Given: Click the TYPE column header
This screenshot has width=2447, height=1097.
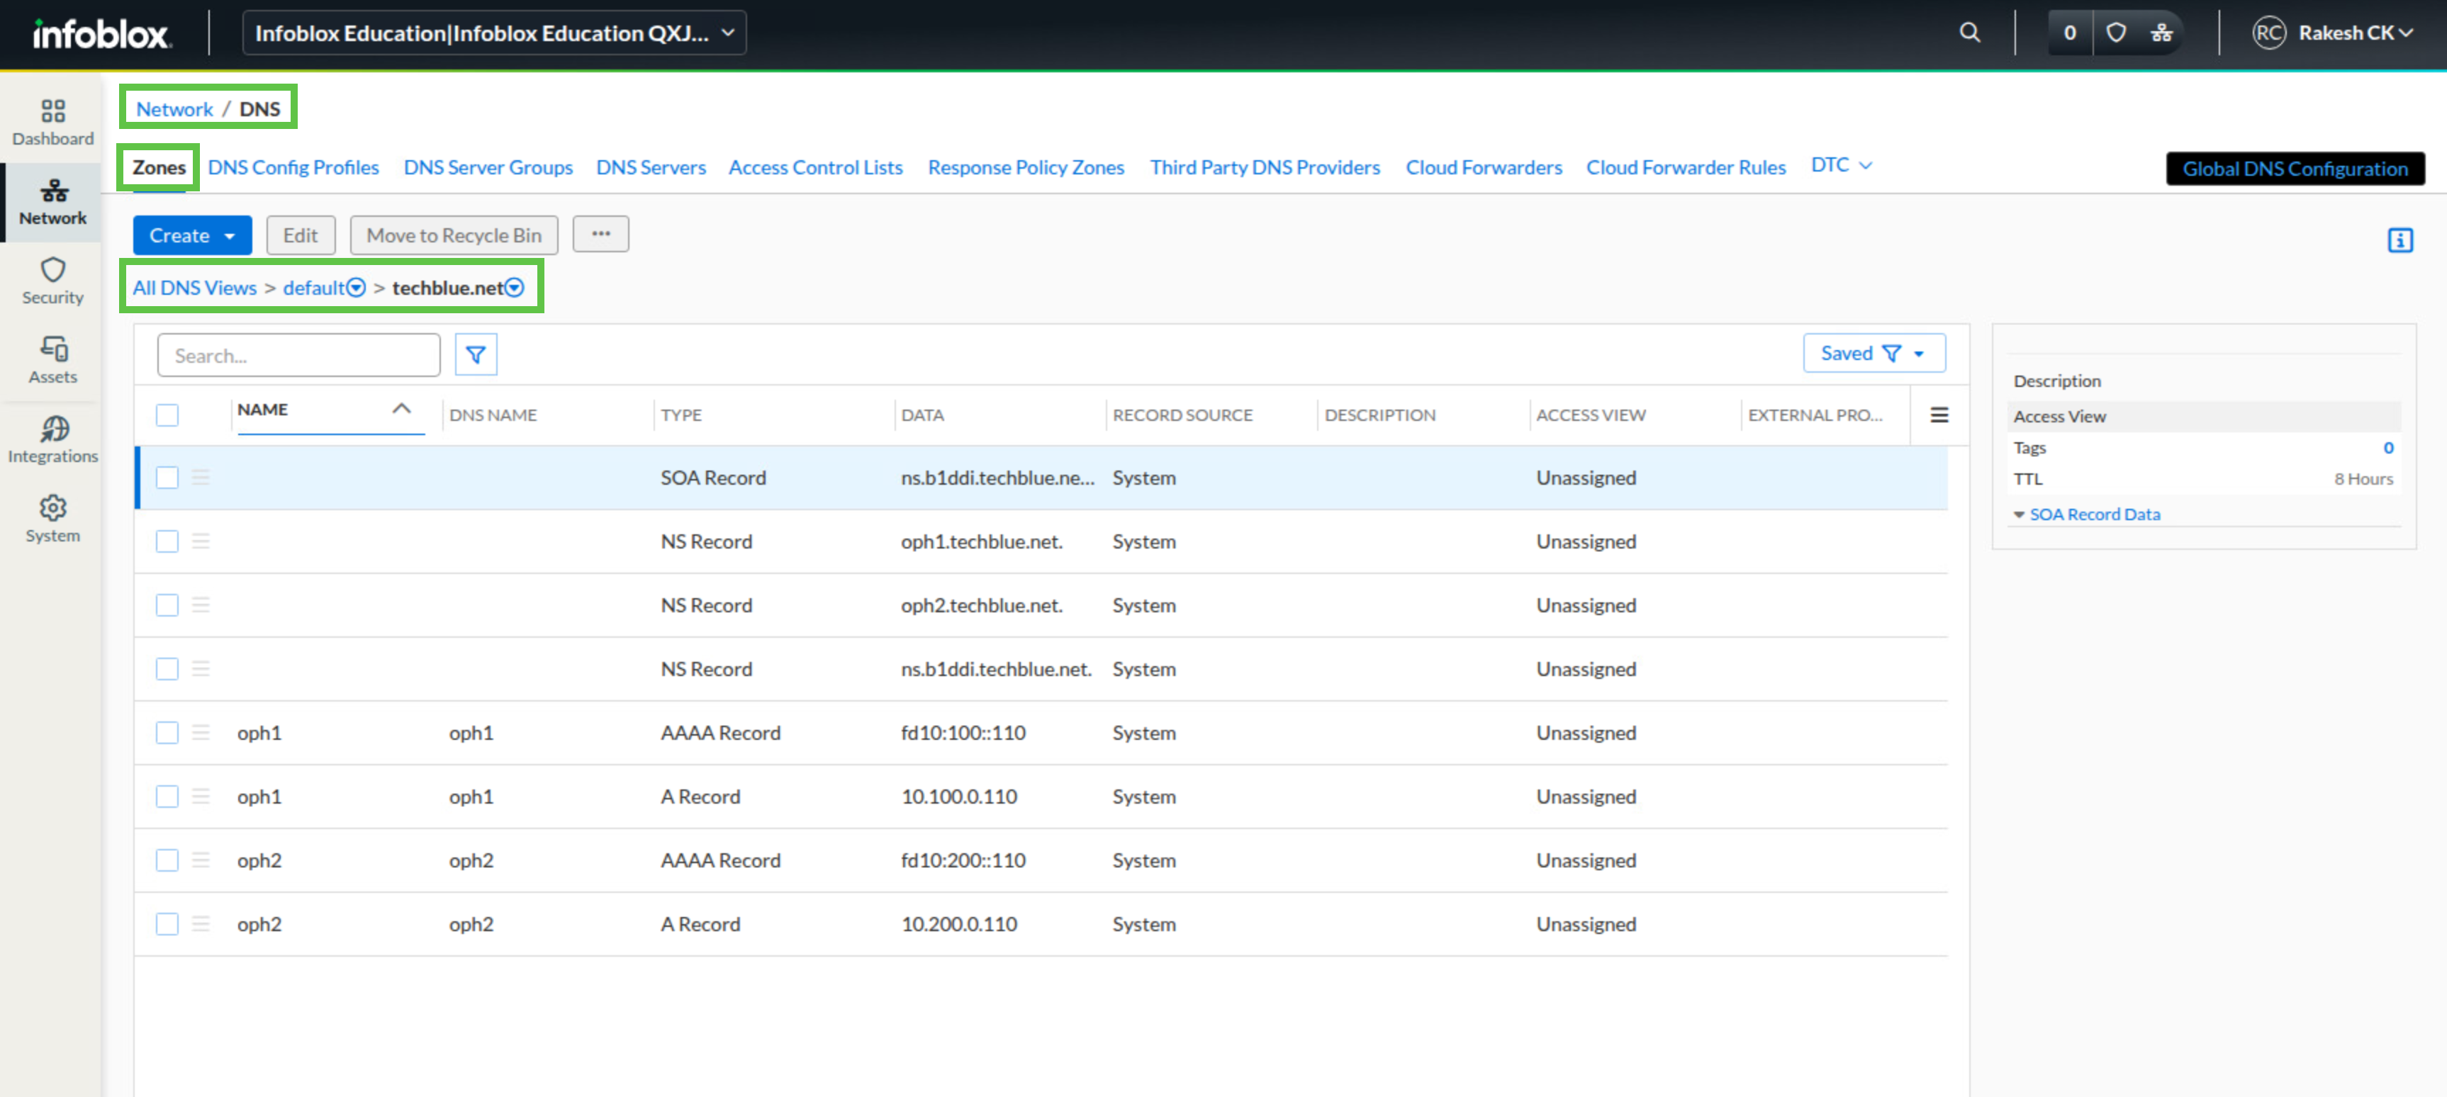Looking at the screenshot, I should (x=681, y=415).
